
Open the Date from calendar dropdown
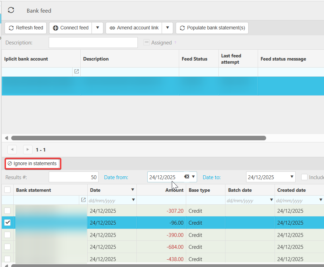194,177
